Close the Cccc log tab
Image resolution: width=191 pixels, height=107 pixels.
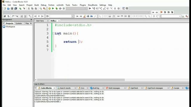87,88
